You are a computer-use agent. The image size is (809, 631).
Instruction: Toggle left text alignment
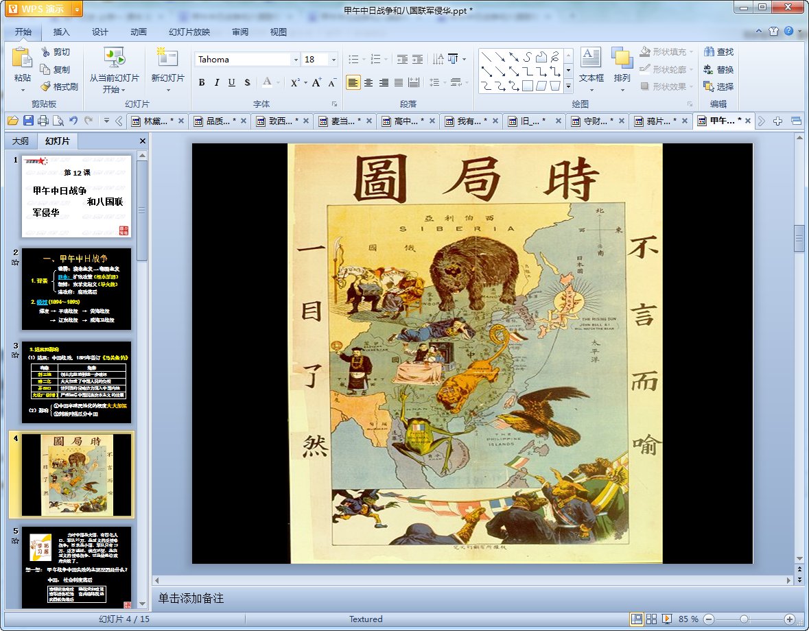353,82
